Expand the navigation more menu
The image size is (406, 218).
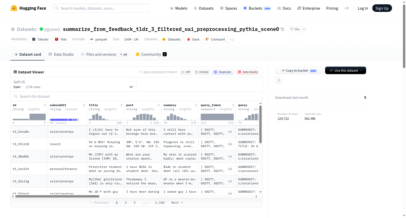pyautogui.click(x=346, y=8)
